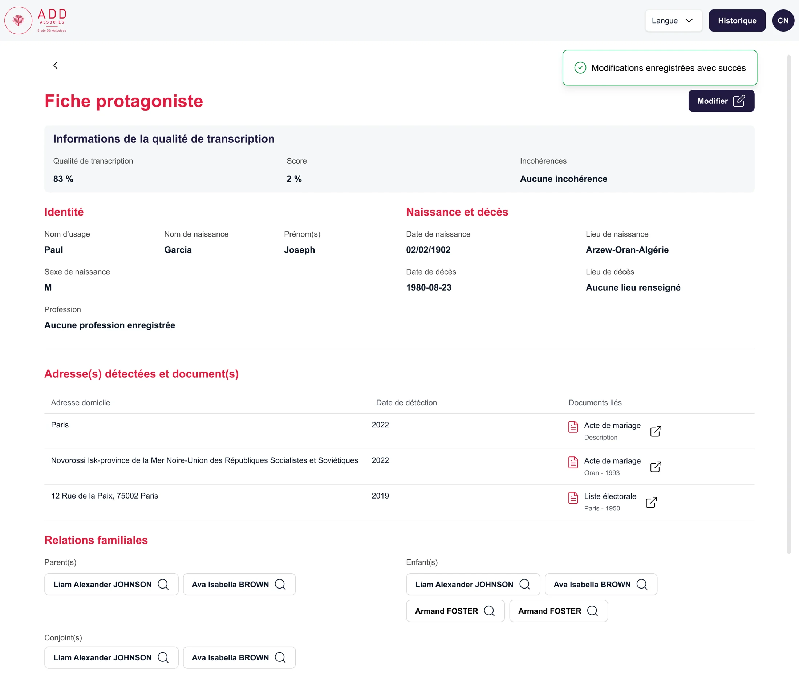Click the 12 Rue de la Paix address
Viewport: 799px width, 693px height.
pyautogui.click(x=105, y=496)
